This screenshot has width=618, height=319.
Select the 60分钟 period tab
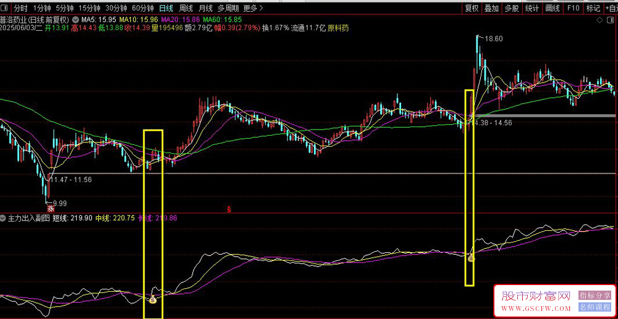pos(143,8)
